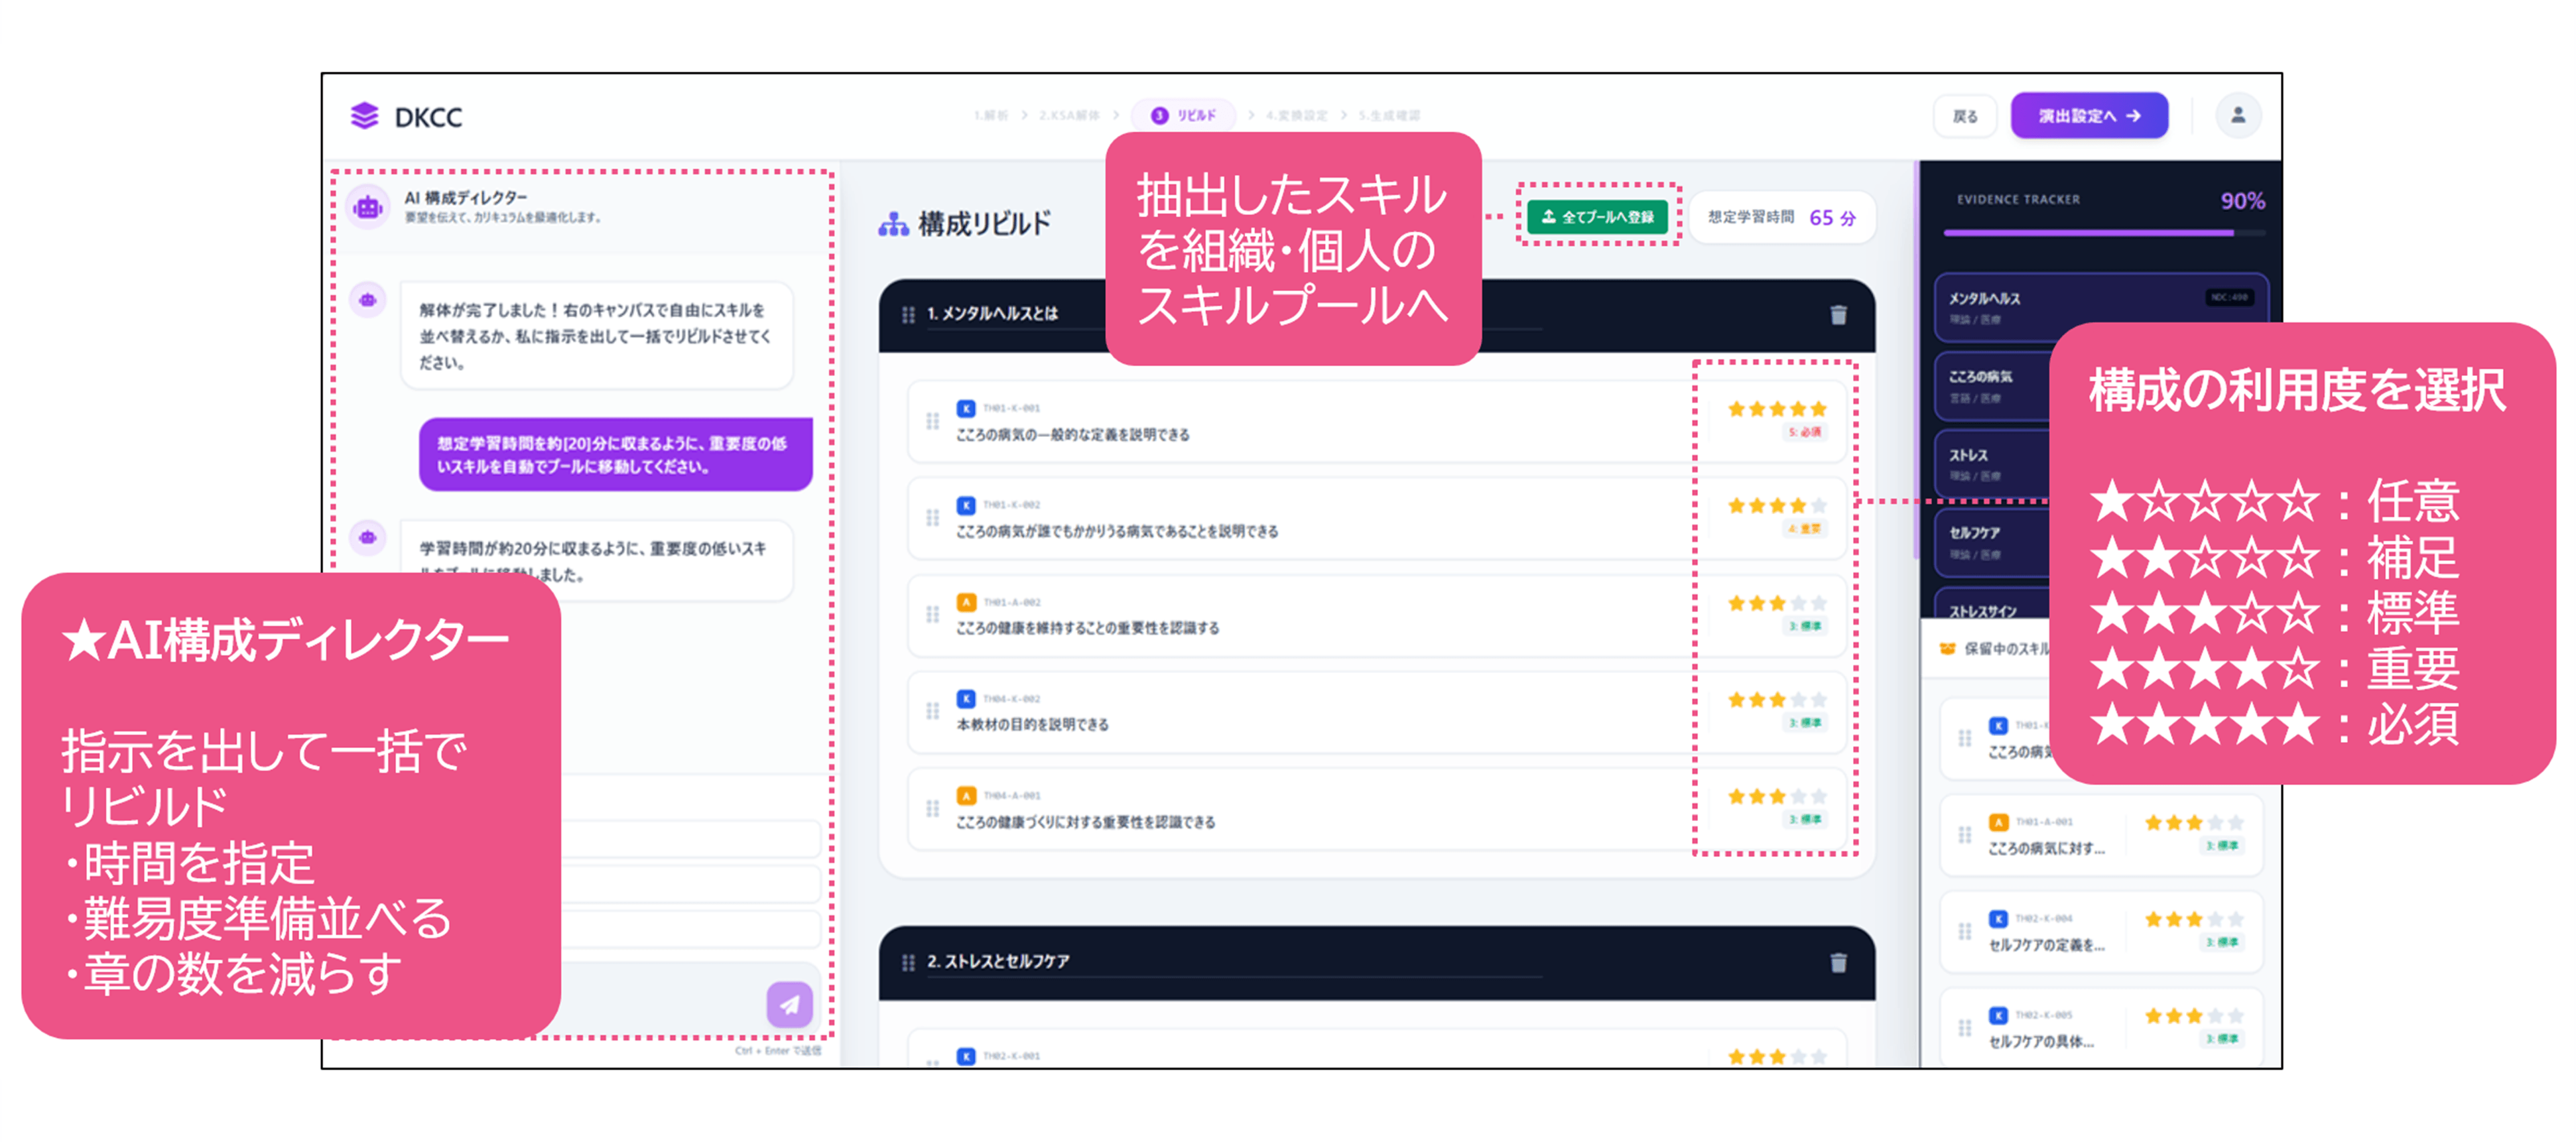Click the paper plane send icon
Screen dimensions: 2576x1142
pos(789,1004)
